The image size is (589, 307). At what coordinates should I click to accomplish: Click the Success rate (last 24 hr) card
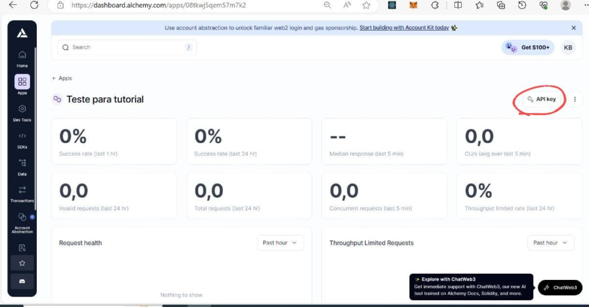249,141
